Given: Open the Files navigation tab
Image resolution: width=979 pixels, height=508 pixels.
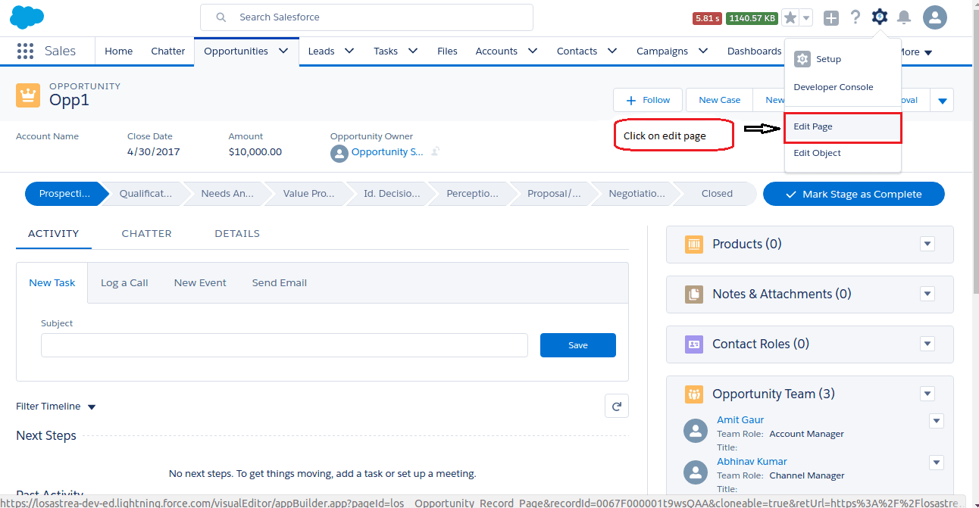Looking at the screenshot, I should point(447,51).
